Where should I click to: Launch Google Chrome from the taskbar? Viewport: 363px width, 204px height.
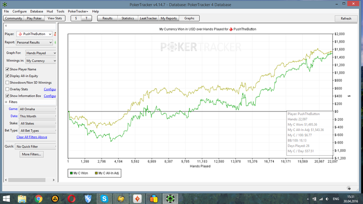39,199
